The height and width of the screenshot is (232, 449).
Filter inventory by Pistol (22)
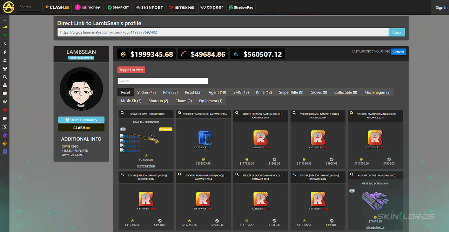pos(193,92)
